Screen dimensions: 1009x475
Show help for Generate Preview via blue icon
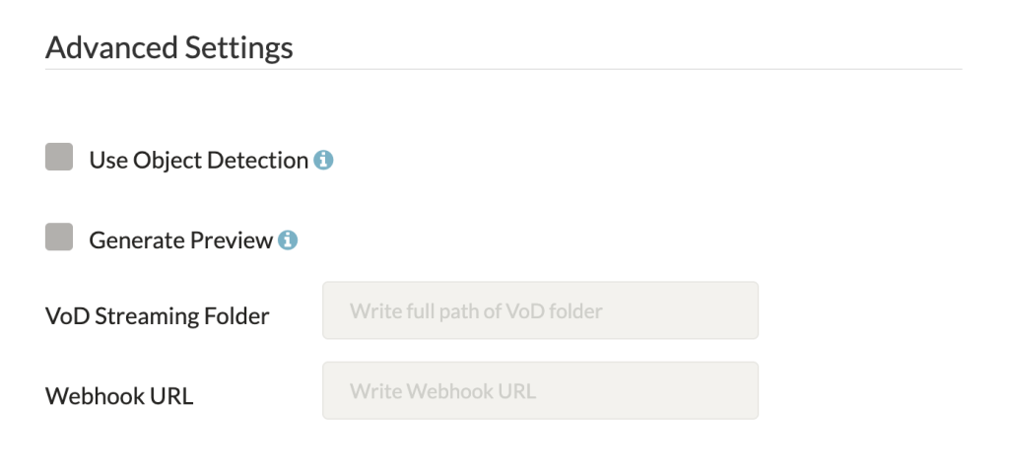288,240
